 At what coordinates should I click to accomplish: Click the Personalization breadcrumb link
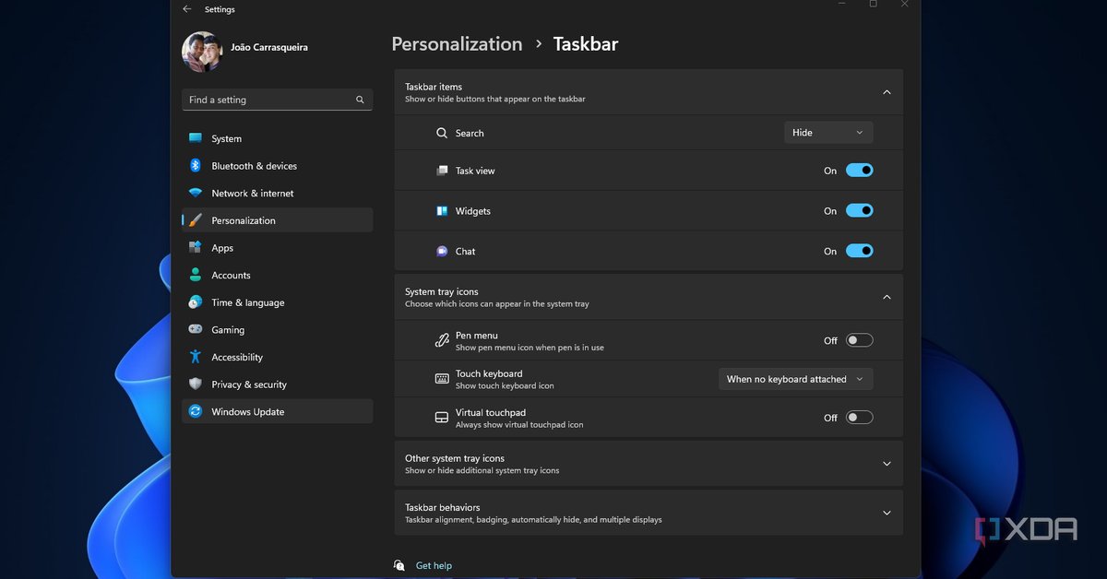coord(456,43)
